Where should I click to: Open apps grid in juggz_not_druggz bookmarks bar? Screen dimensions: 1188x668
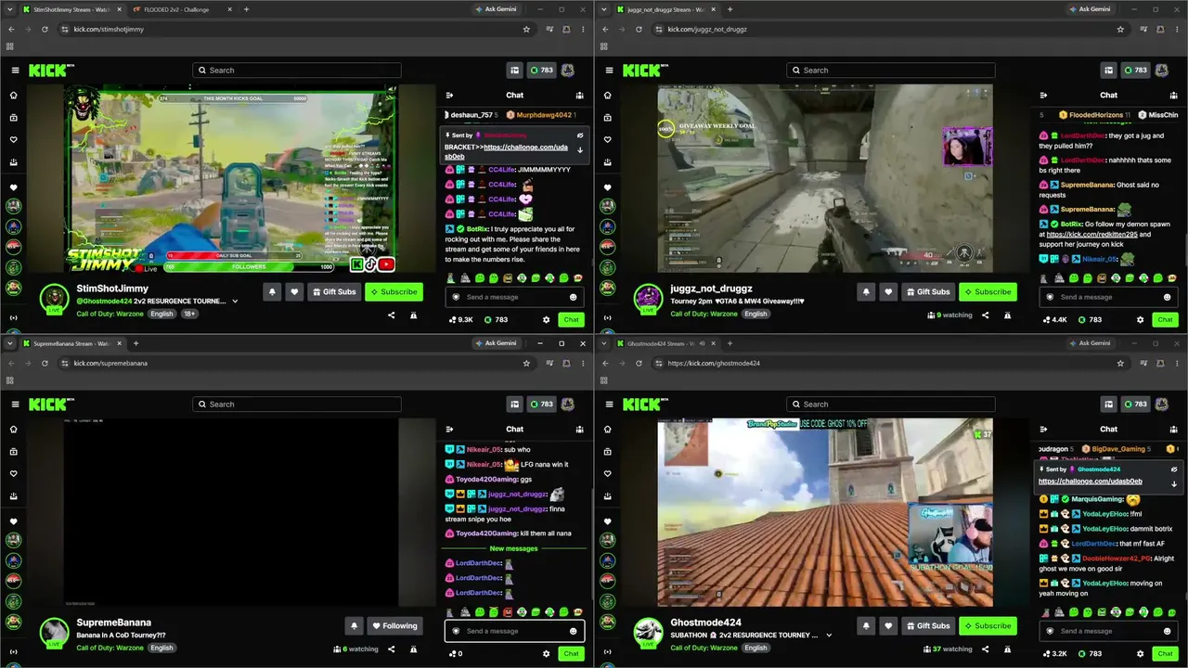[603, 46]
